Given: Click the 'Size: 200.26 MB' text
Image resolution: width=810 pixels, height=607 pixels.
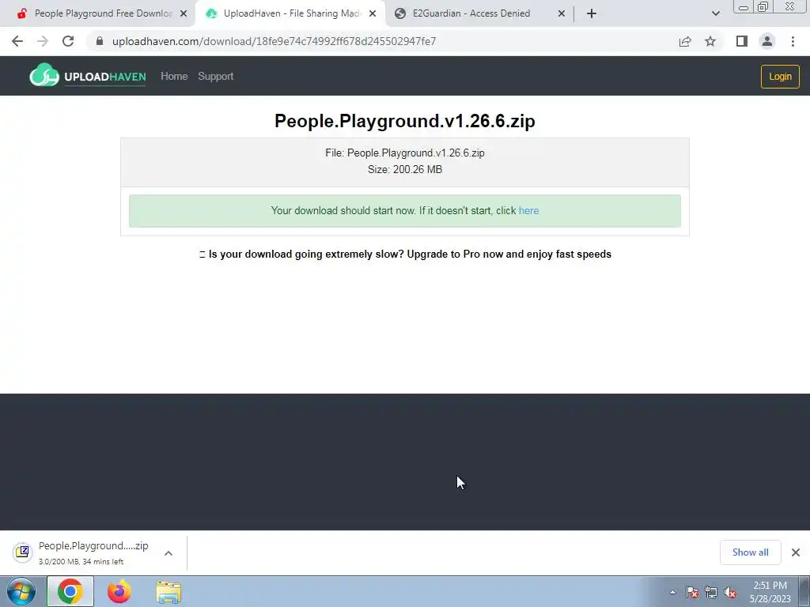Looking at the screenshot, I should tap(405, 169).
